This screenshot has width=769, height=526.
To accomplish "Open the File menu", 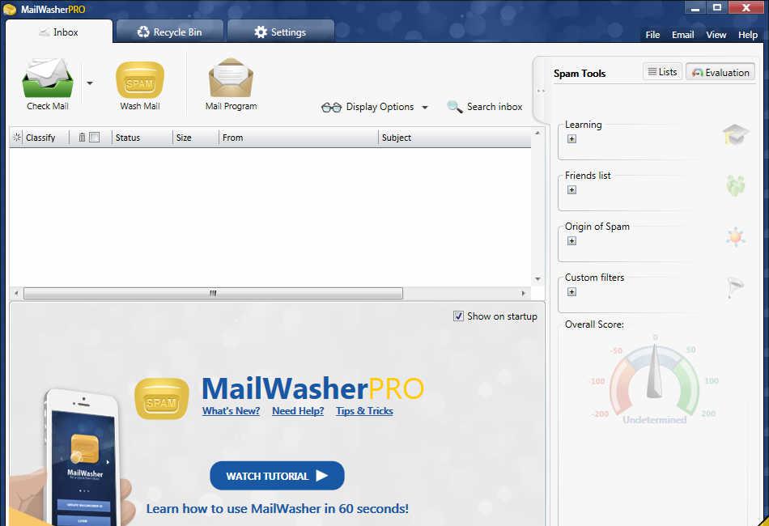I will click(x=652, y=35).
